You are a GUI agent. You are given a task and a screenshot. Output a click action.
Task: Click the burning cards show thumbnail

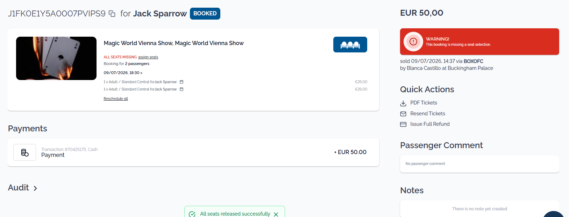pos(56,58)
